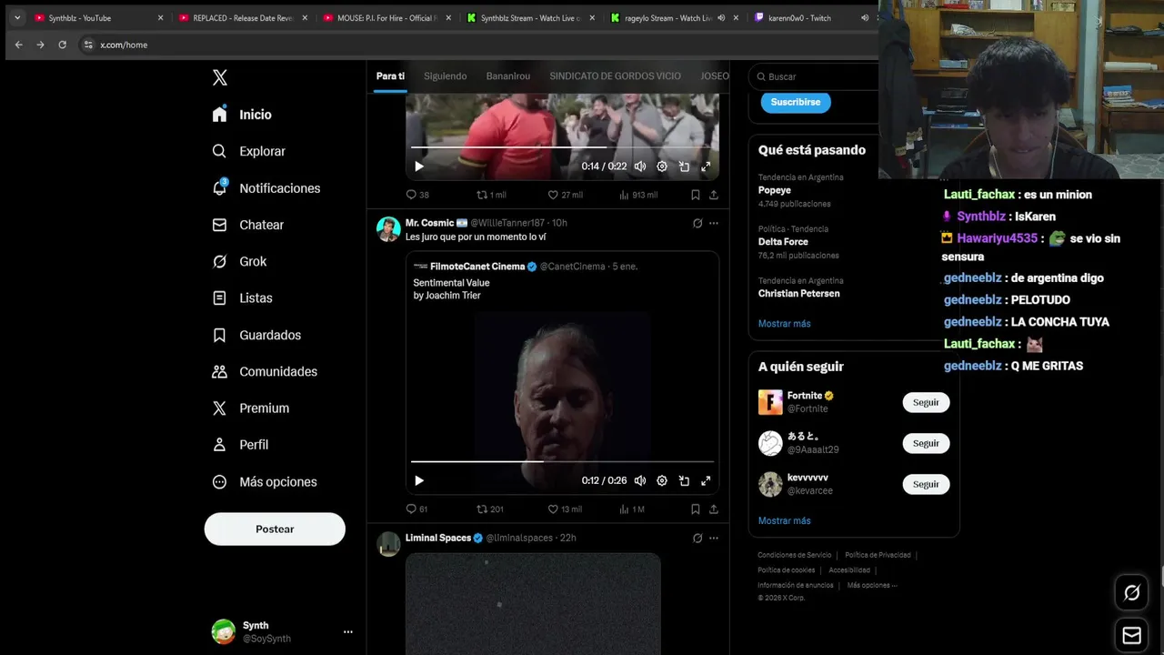Open Guardados bookmarks
The height and width of the screenshot is (655, 1164).
pyautogui.click(x=257, y=335)
